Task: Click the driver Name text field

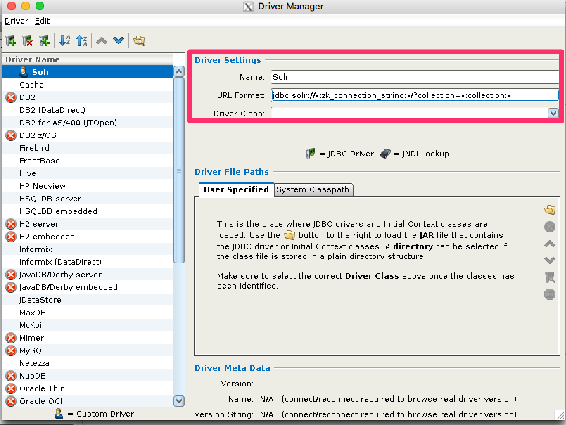Action: point(414,77)
